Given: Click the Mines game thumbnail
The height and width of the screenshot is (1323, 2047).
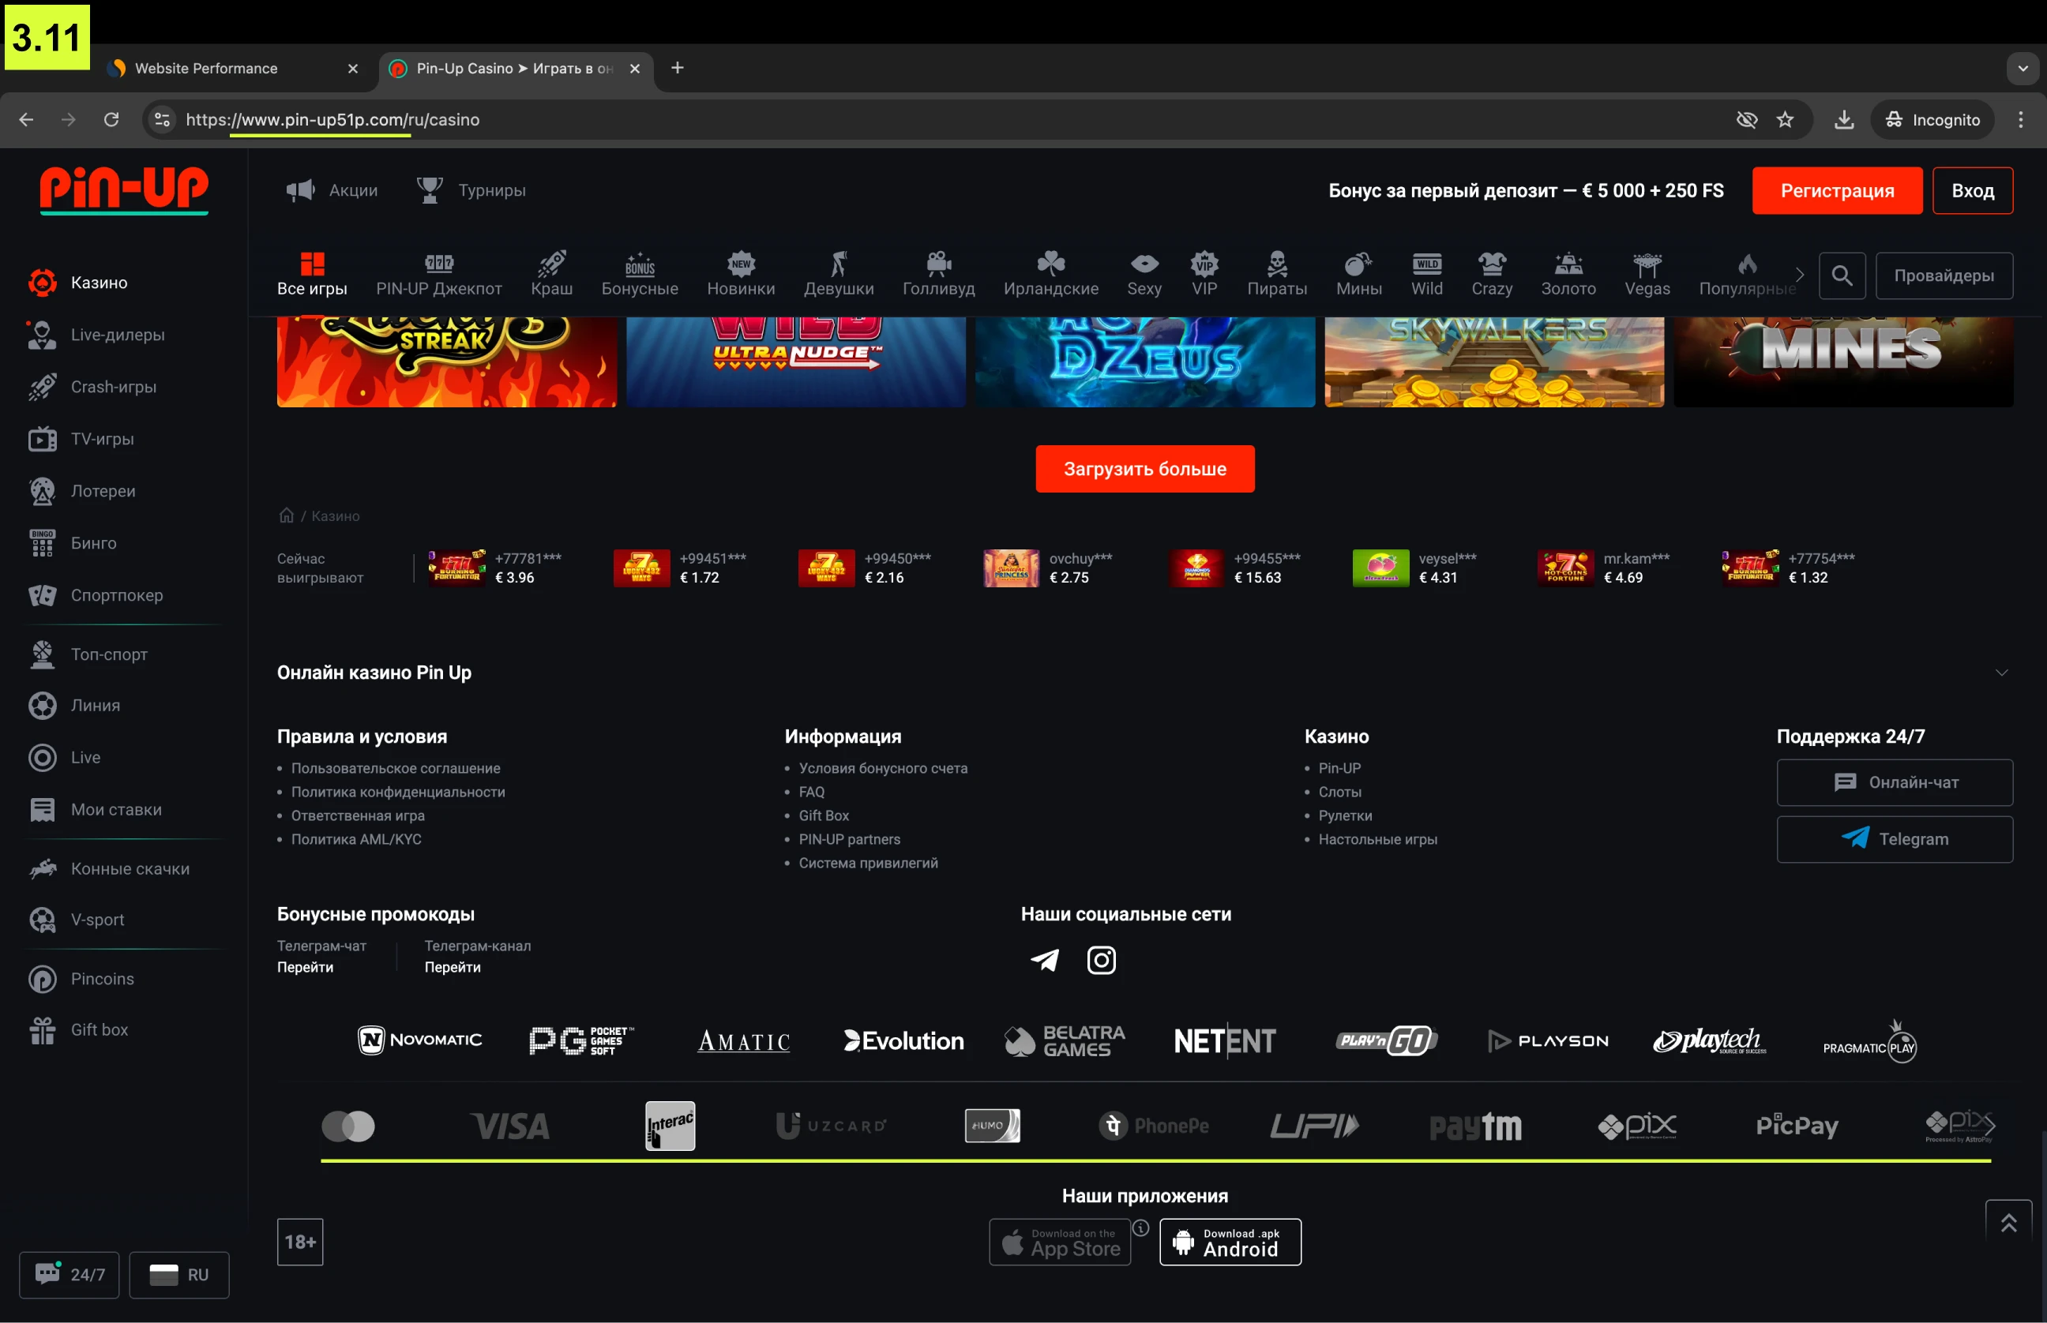Looking at the screenshot, I should click(1842, 361).
